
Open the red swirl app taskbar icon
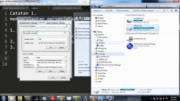53,98
